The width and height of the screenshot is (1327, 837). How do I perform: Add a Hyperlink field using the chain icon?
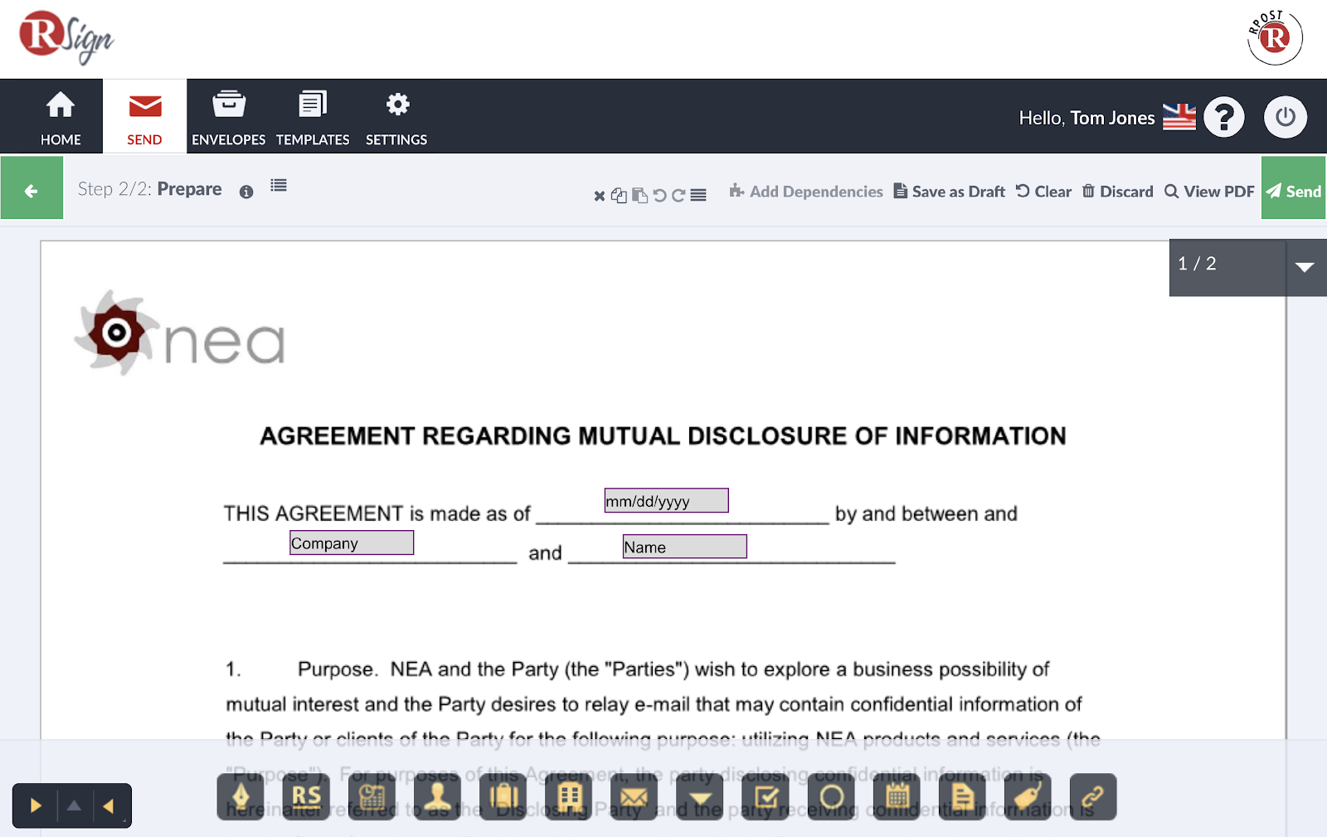pos(1093,797)
